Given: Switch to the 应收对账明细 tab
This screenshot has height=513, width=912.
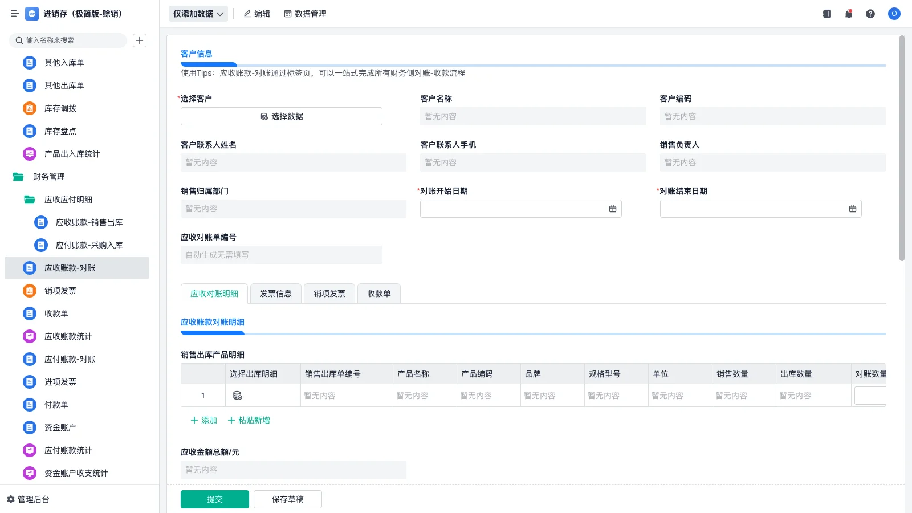Looking at the screenshot, I should tap(214, 294).
